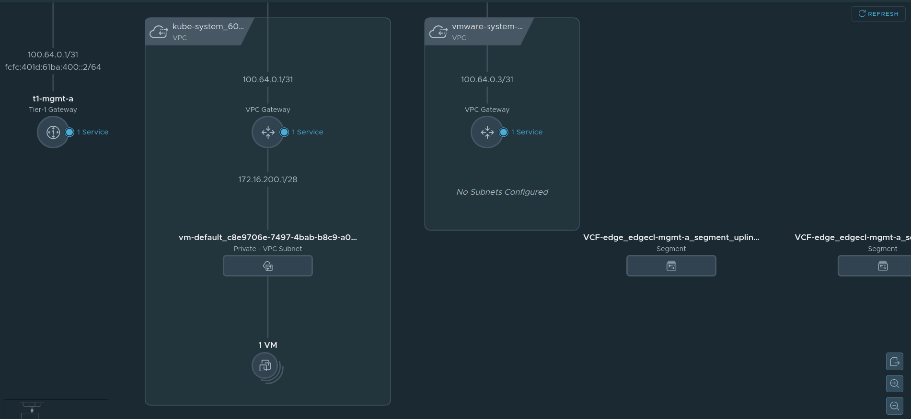The image size is (911, 419).
Task: Select the vmware-system VPC Gateway icon
Action: tap(487, 132)
